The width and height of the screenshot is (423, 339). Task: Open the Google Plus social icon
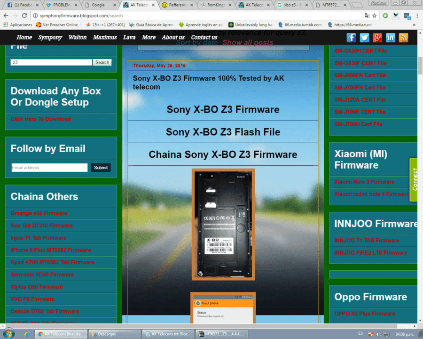377,38
